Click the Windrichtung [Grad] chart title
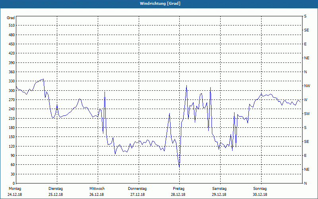Image resolution: width=318 pixels, height=199 pixels. pos(160,4)
